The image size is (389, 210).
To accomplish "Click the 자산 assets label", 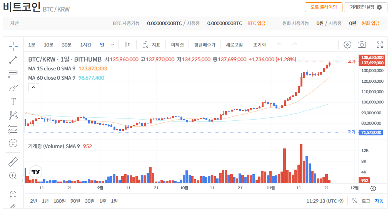I will click(x=14, y=23).
